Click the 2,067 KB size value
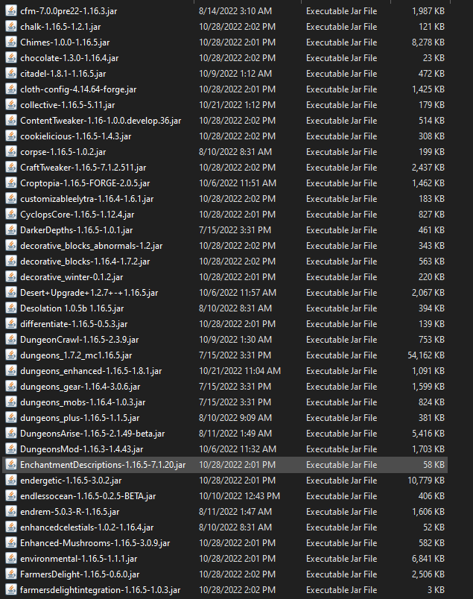The width and height of the screenshot is (473, 599). [428, 293]
